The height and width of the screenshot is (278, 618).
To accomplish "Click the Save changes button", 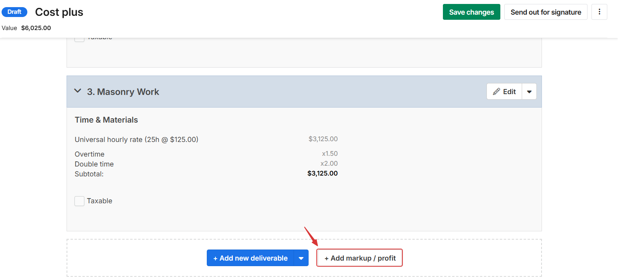I will pyautogui.click(x=471, y=12).
